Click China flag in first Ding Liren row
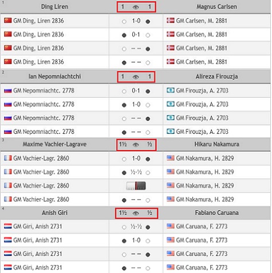 8,21
